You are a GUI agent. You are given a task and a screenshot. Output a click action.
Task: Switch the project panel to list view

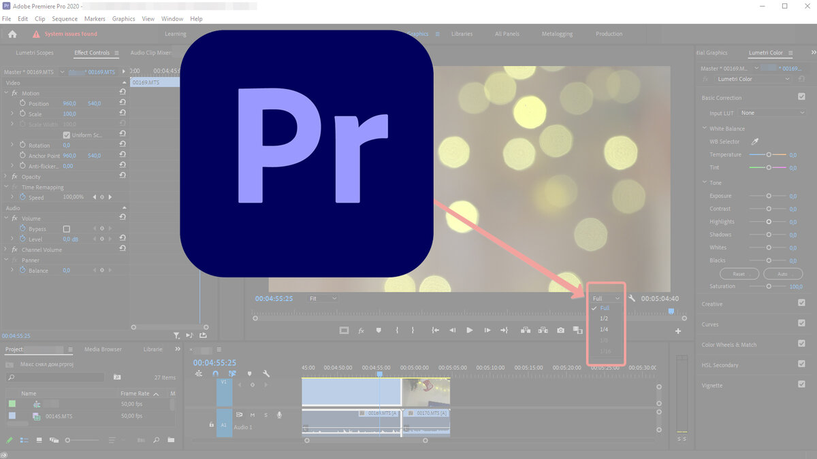24,440
